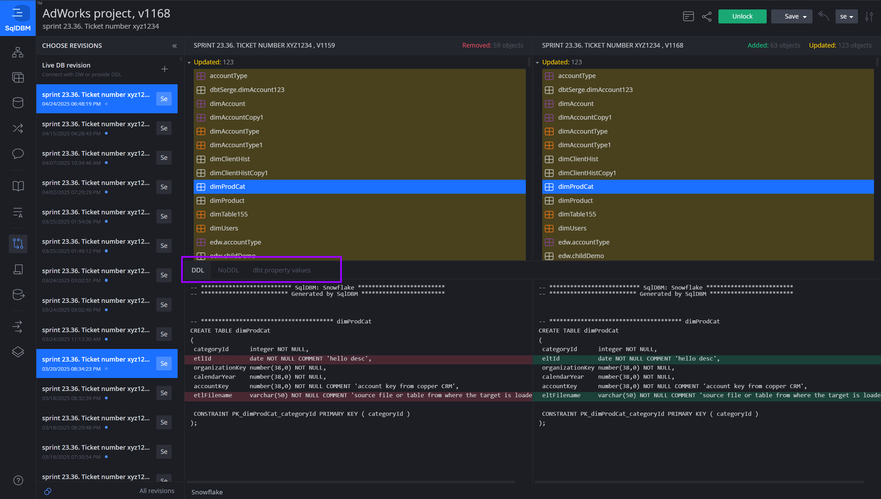Image resolution: width=881 pixels, height=499 pixels.
Task: Select the tables panel icon in sidebar
Action: pyautogui.click(x=18, y=77)
